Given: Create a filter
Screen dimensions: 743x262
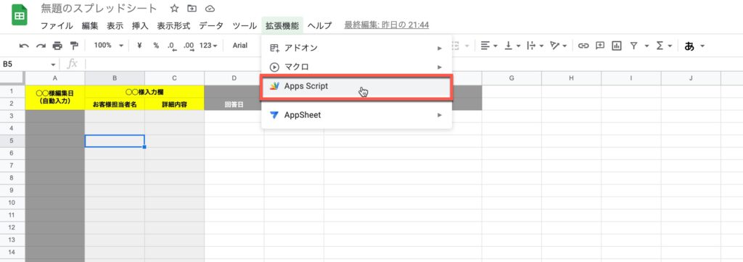Looking at the screenshot, I should [633, 46].
